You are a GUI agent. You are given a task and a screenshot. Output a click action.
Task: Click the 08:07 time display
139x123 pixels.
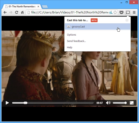(x=100, y=103)
